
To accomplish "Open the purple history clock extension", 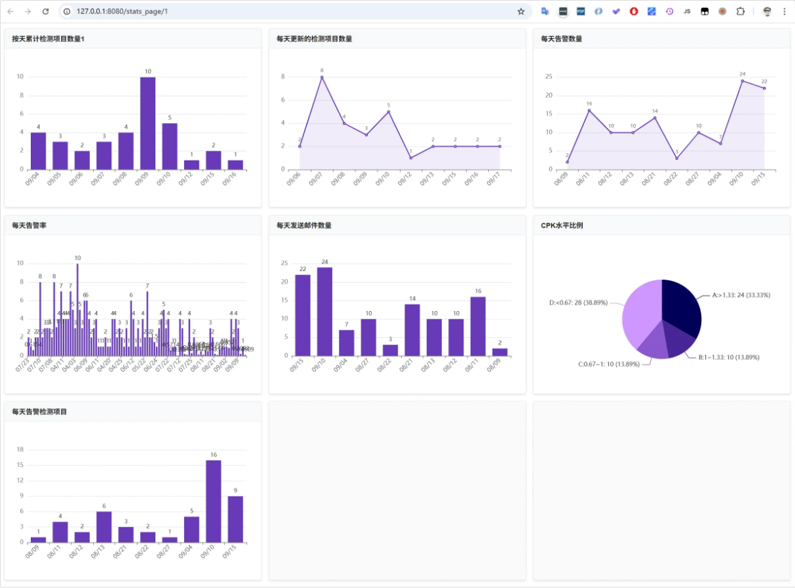I will coord(669,11).
